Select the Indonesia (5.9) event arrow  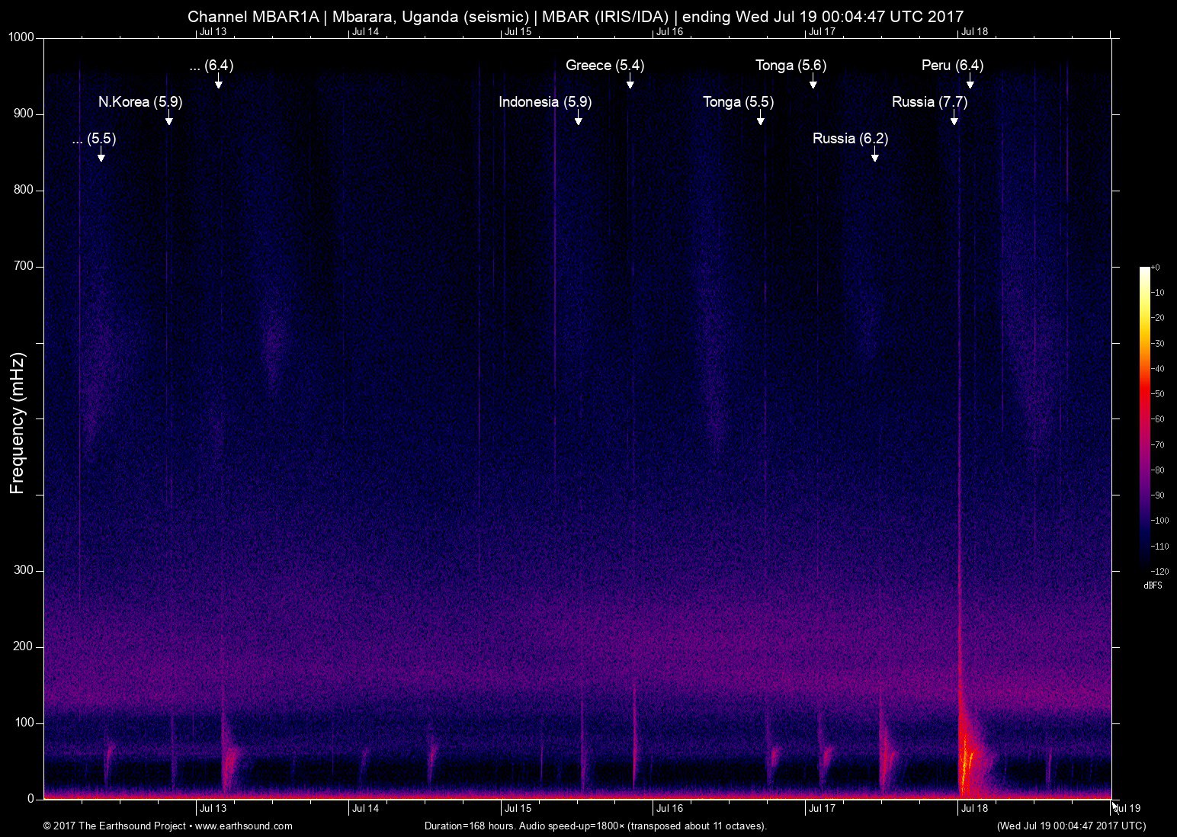pos(578,120)
